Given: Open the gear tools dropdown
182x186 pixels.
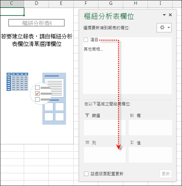Looking at the screenshot, I should (x=164, y=28).
